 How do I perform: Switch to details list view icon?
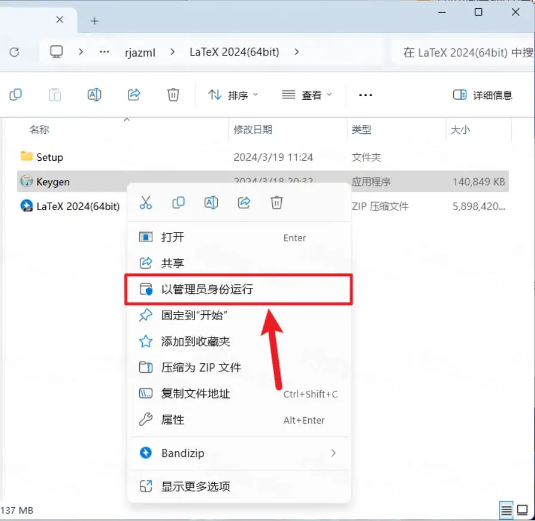coord(506,510)
